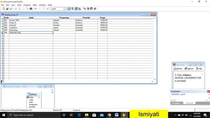Click the BROWSE LAST command line
Viewport: 210px width, 118px height.
click(178, 94)
